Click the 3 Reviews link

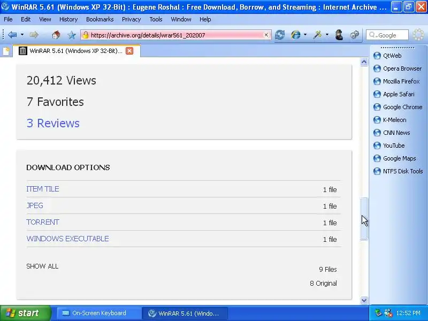(53, 124)
